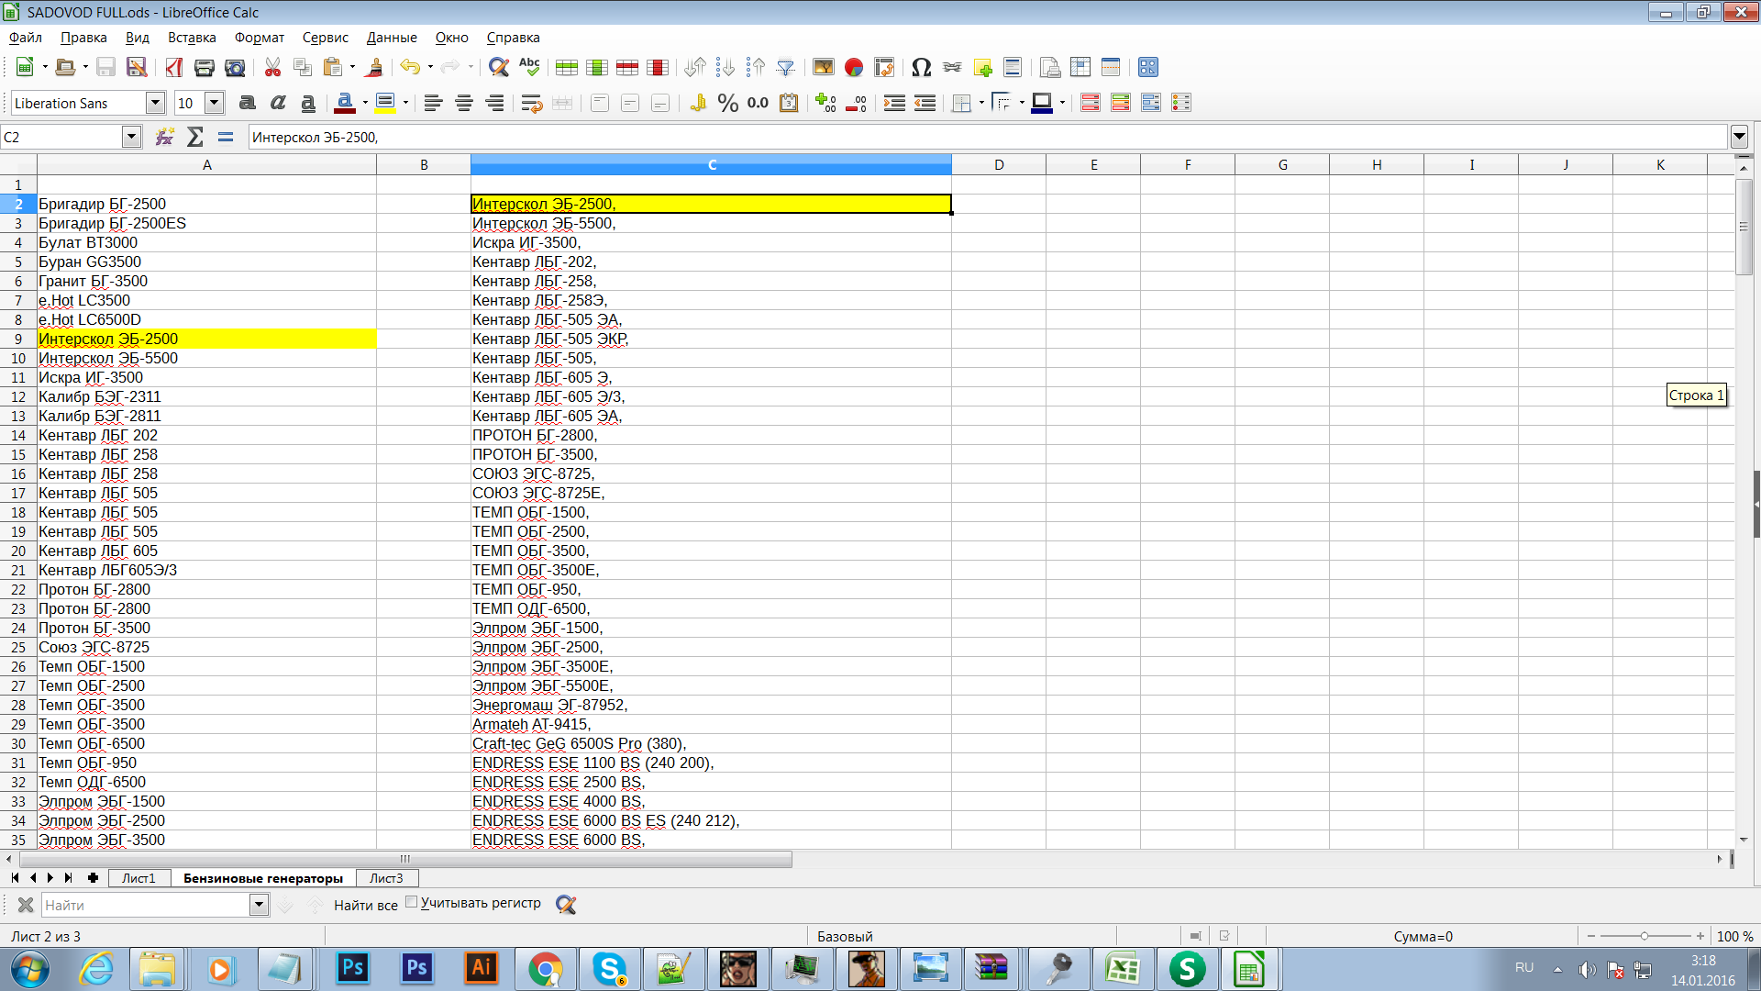1761x991 pixels.
Task: Click the Print icon in toolbar
Action: click(x=204, y=67)
